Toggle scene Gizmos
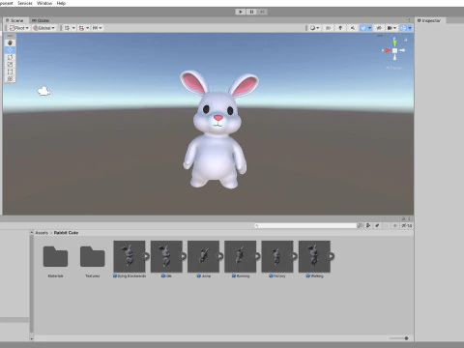 click(x=403, y=28)
